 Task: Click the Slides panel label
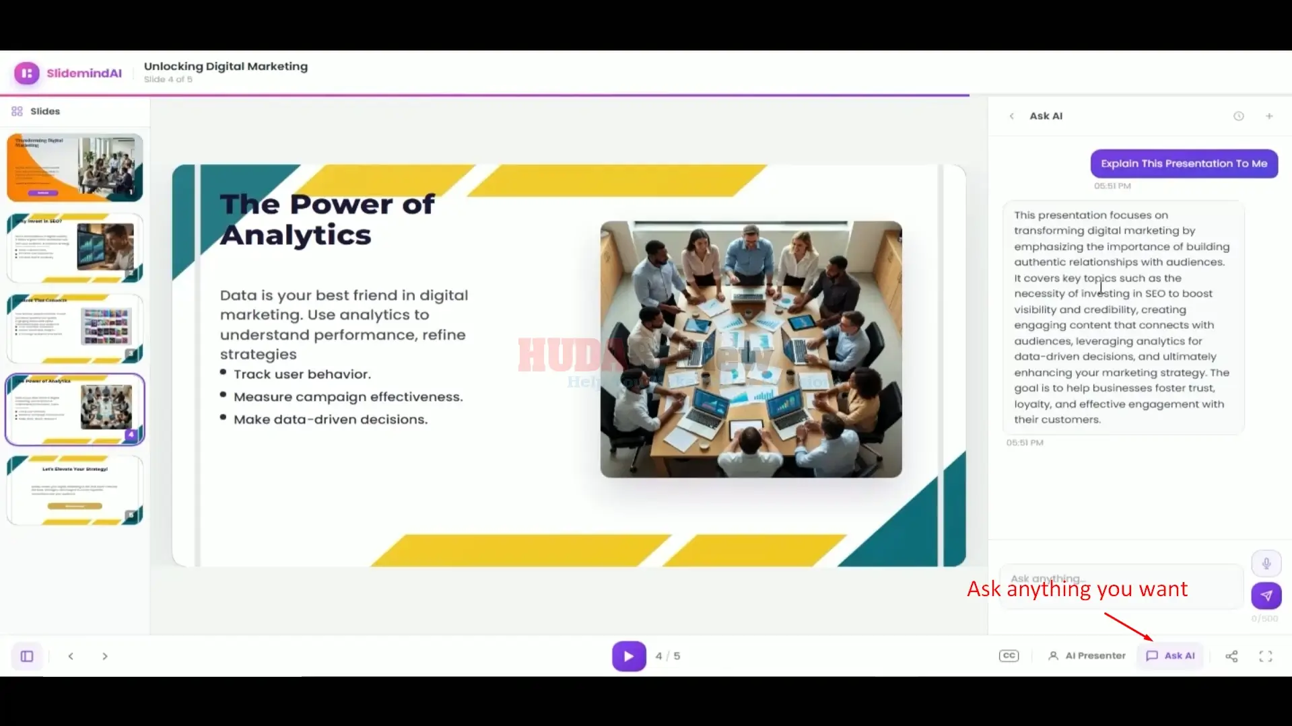[45, 111]
